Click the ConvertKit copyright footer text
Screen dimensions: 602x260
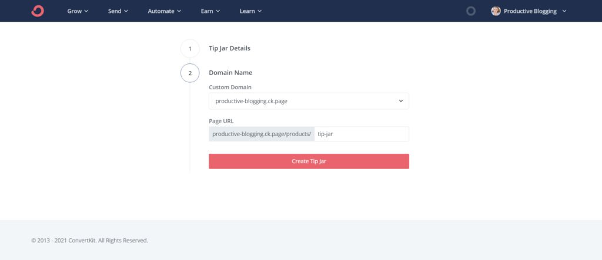[x=89, y=241]
